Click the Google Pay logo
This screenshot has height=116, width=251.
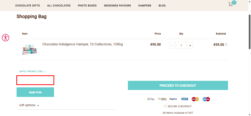151,99
